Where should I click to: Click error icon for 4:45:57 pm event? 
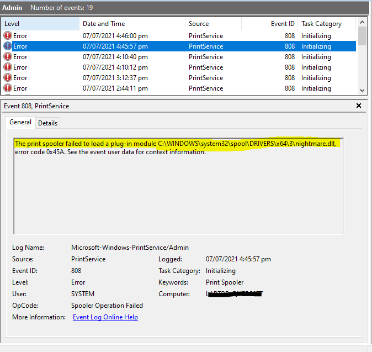(8, 46)
